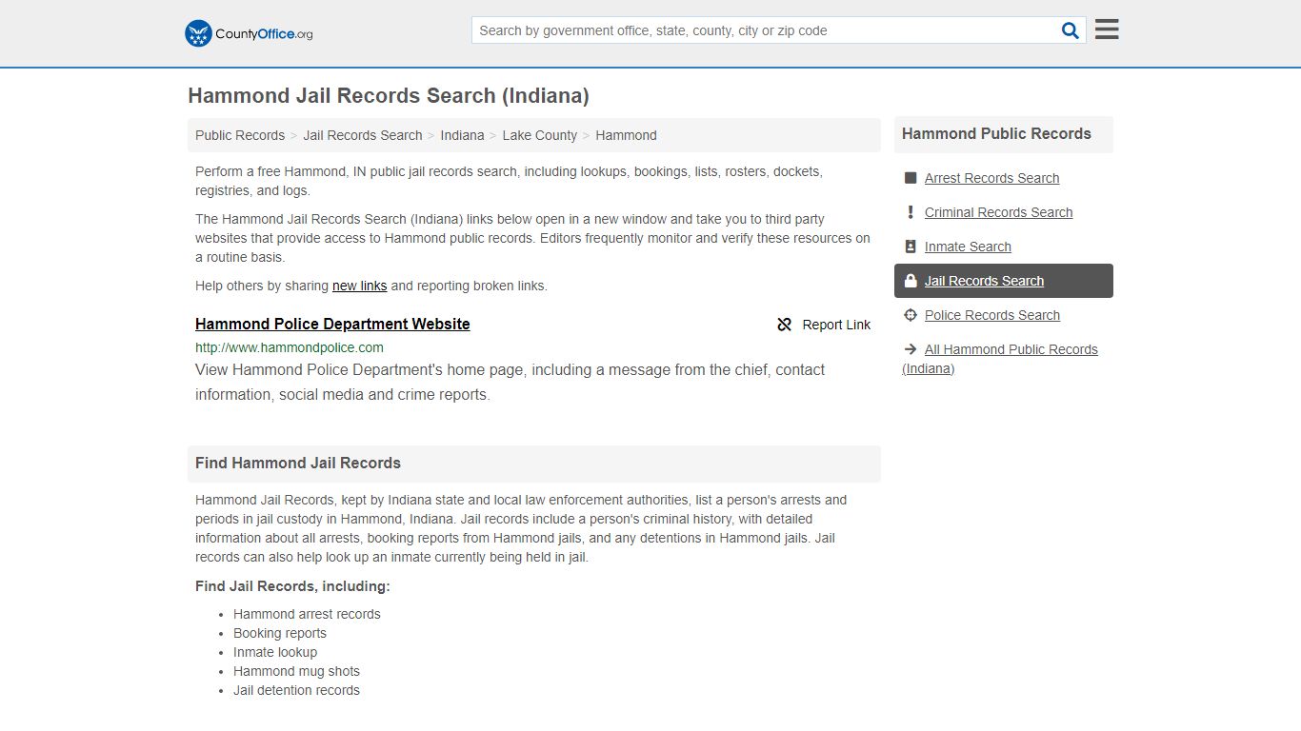Open Criminal Records Search

(x=998, y=212)
